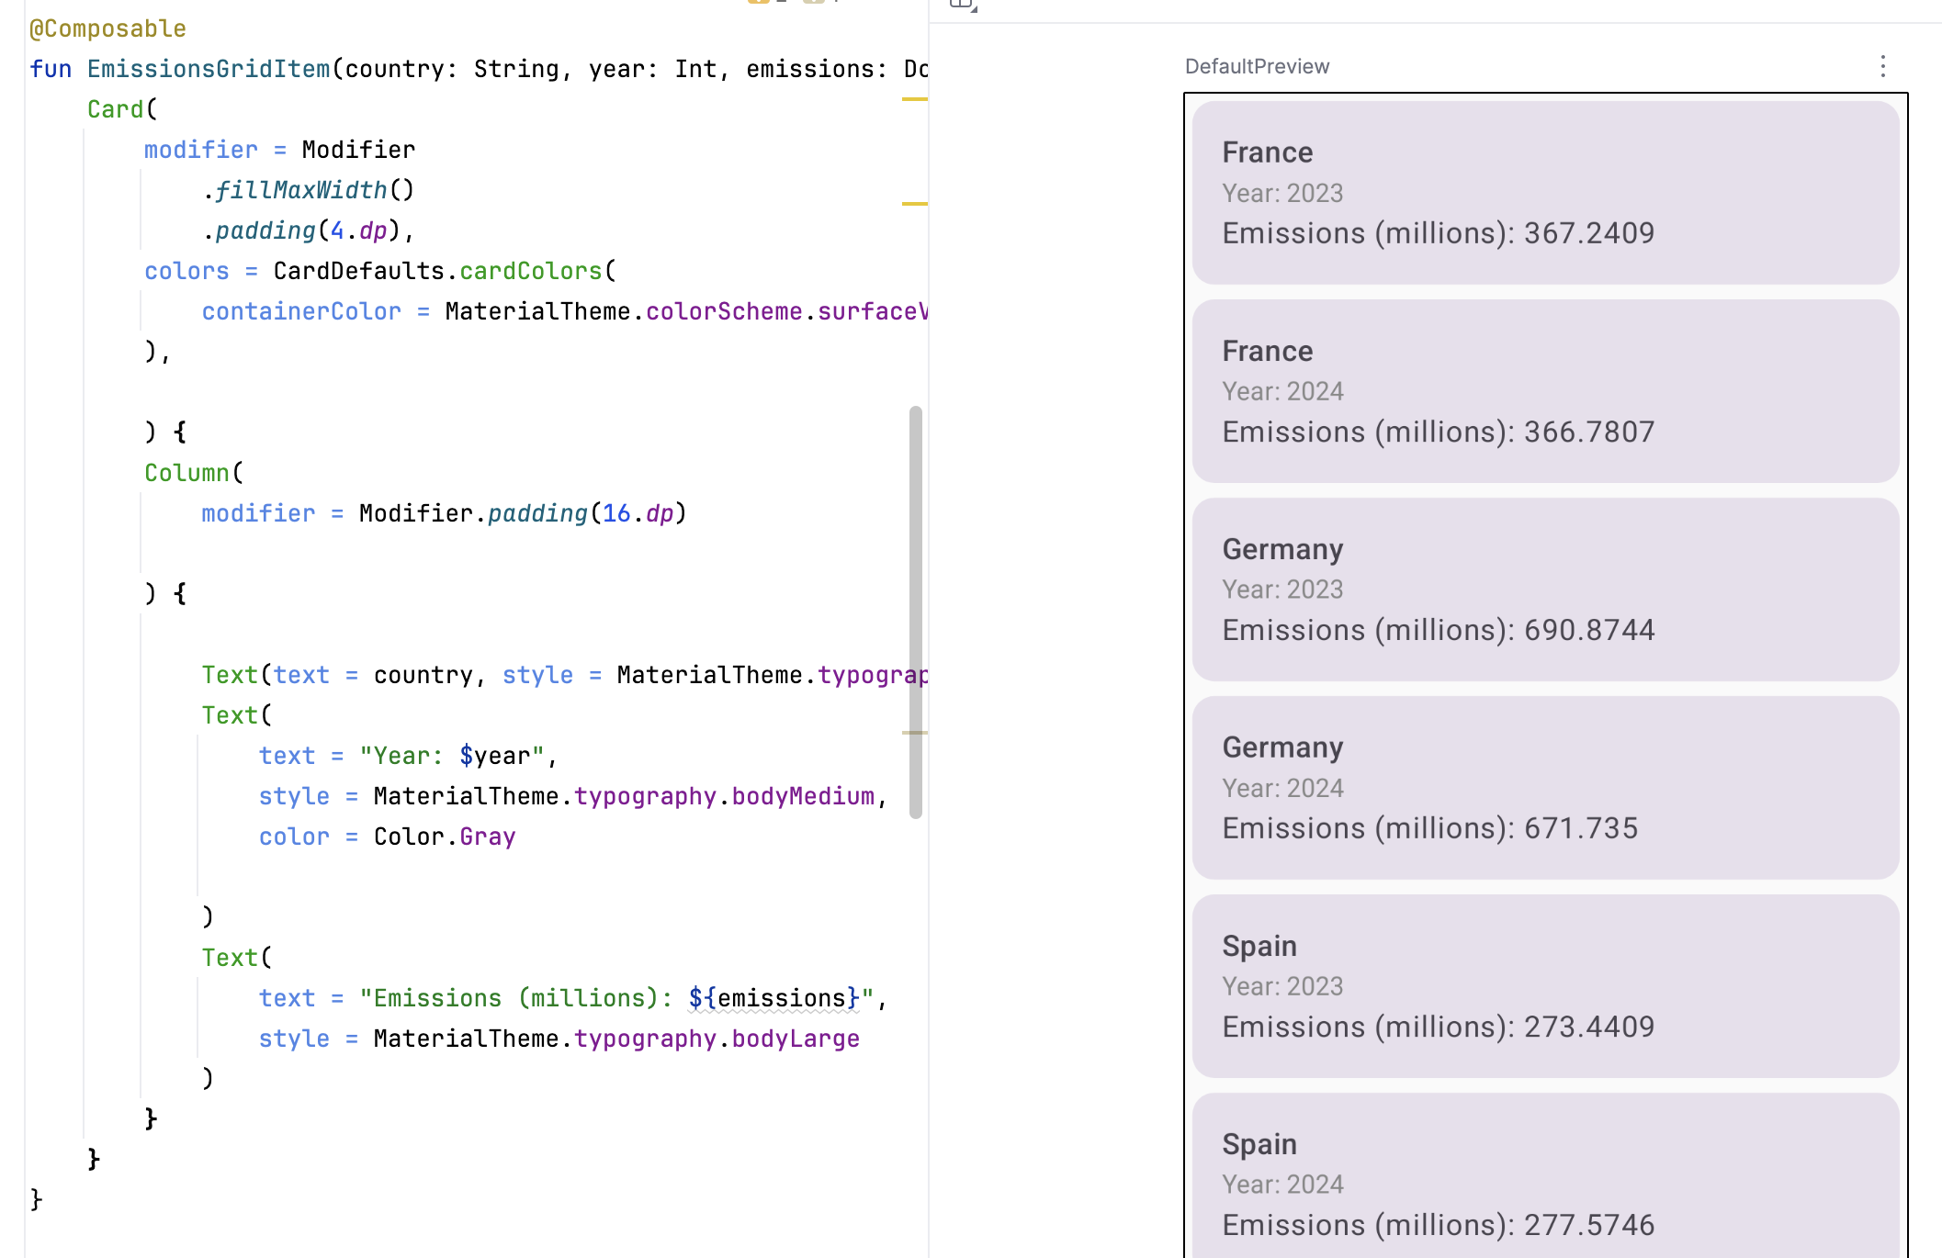Click the containerColor parameter name

pos(301,311)
